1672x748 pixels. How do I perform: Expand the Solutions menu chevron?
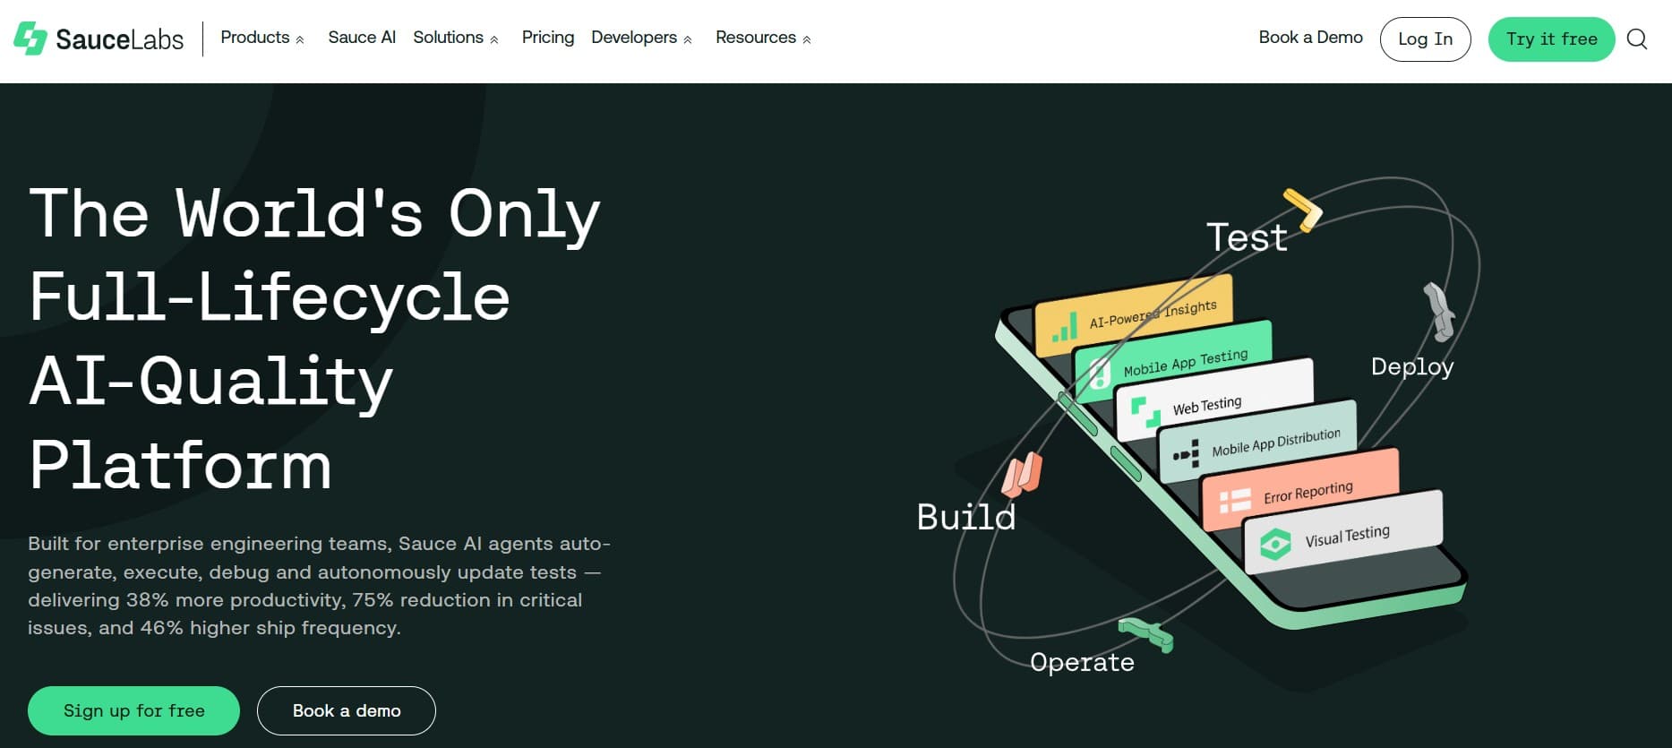pyautogui.click(x=494, y=39)
